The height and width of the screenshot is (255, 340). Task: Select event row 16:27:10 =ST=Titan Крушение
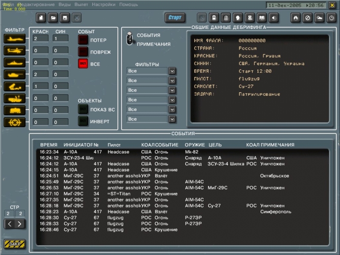182,194
